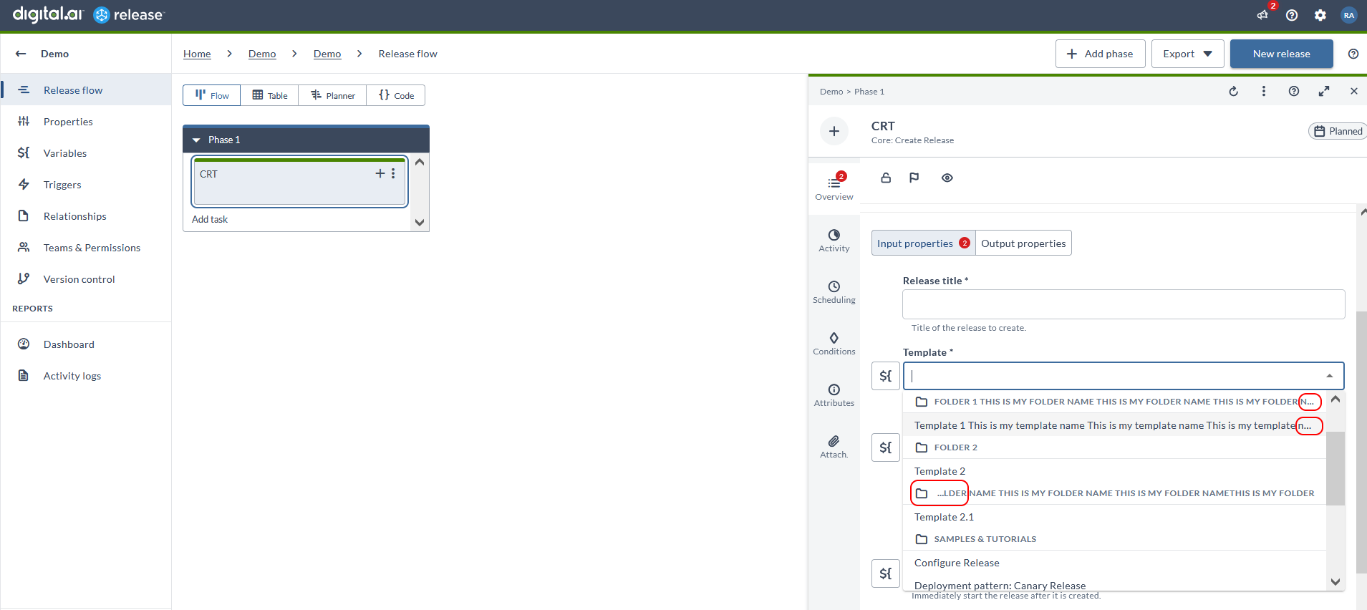Click the Planned status badge
Image resolution: width=1367 pixels, height=610 pixels.
pos(1338,131)
